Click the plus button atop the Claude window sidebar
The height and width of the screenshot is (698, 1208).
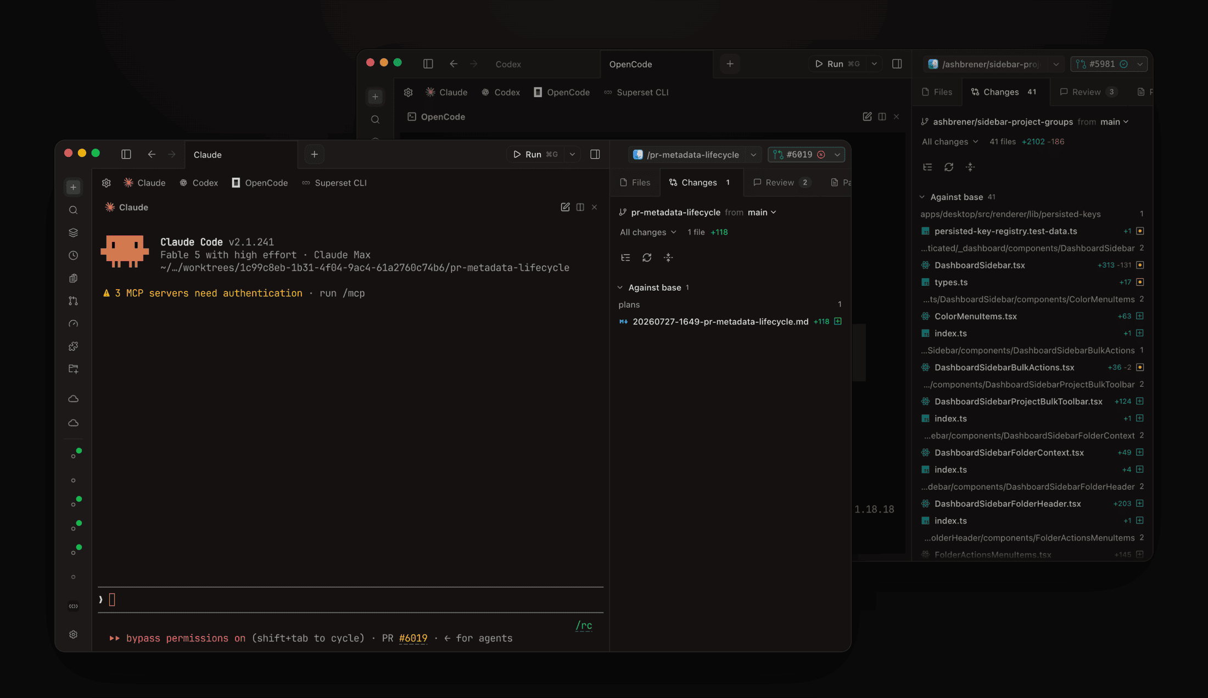pyautogui.click(x=73, y=187)
